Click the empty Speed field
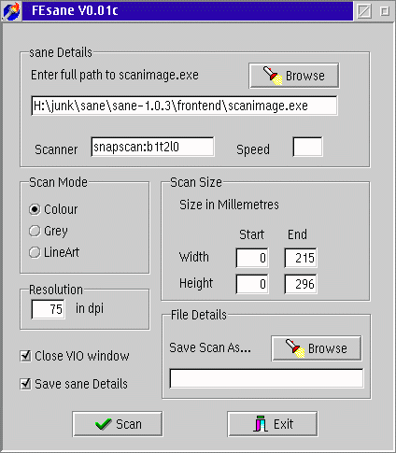Viewport: 396px width, 453px height. 307,147
